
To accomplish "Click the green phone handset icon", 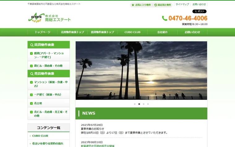I will 164,18.
